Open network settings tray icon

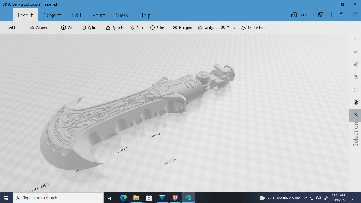tap(312, 198)
